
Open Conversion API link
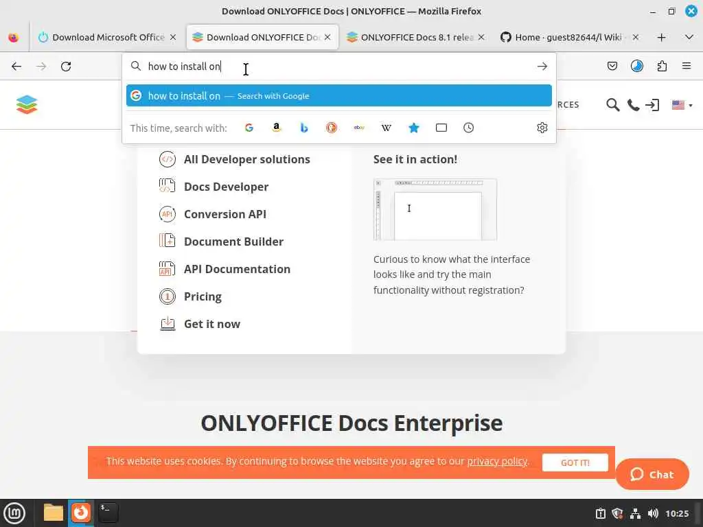pos(225,214)
